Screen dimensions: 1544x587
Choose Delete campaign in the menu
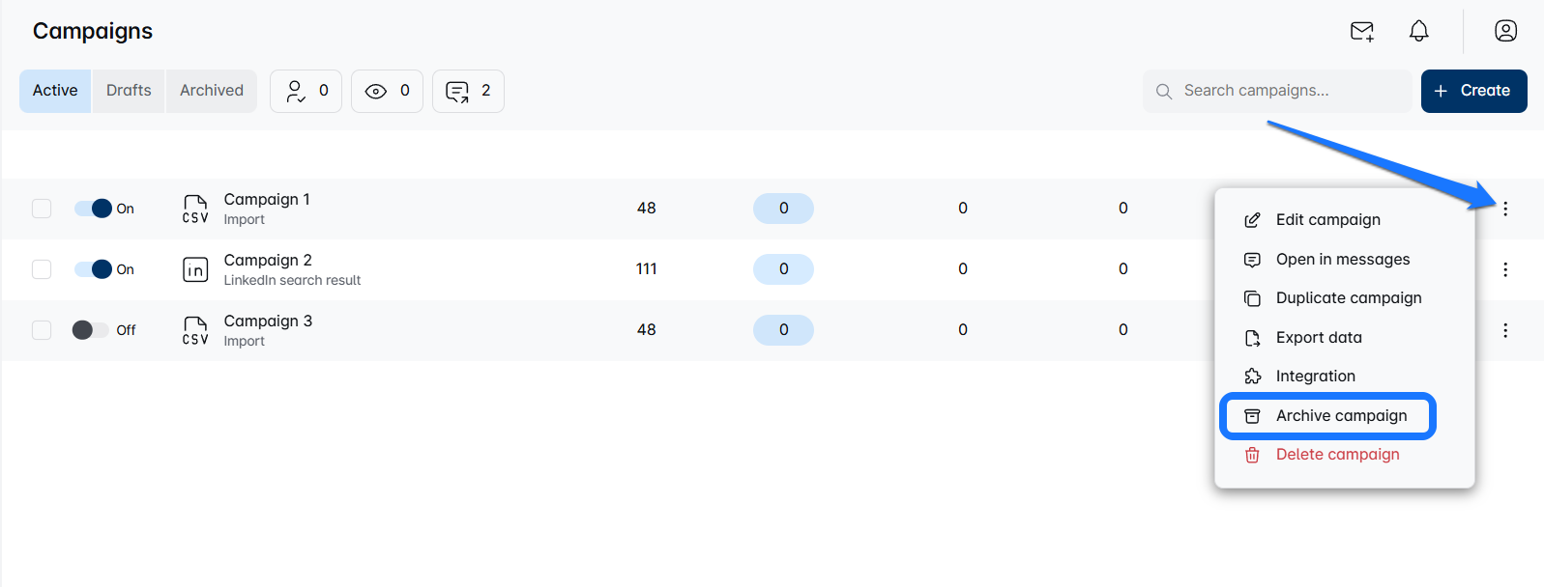click(1337, 455)
